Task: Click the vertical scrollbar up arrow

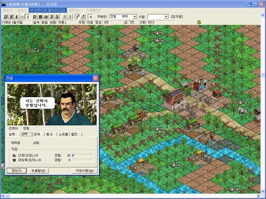Action: pyautogui.click(x=263, y=15)
